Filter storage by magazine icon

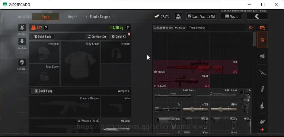[x=262, y=89]
